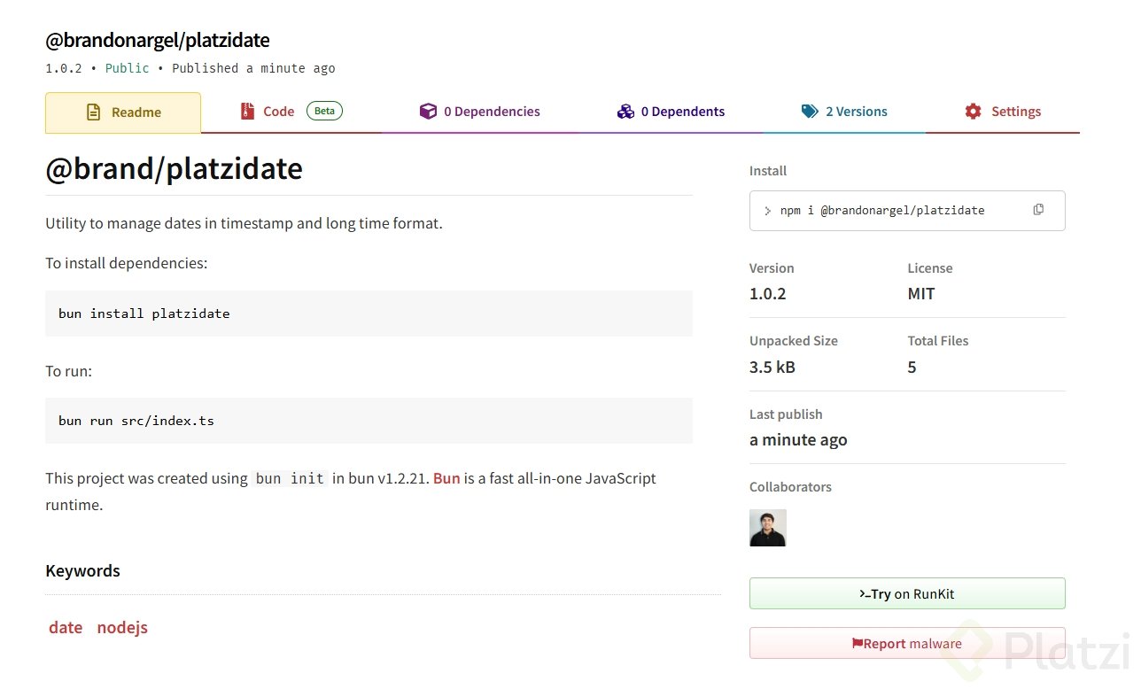Click the malware report flag icon

pos(857,644)
